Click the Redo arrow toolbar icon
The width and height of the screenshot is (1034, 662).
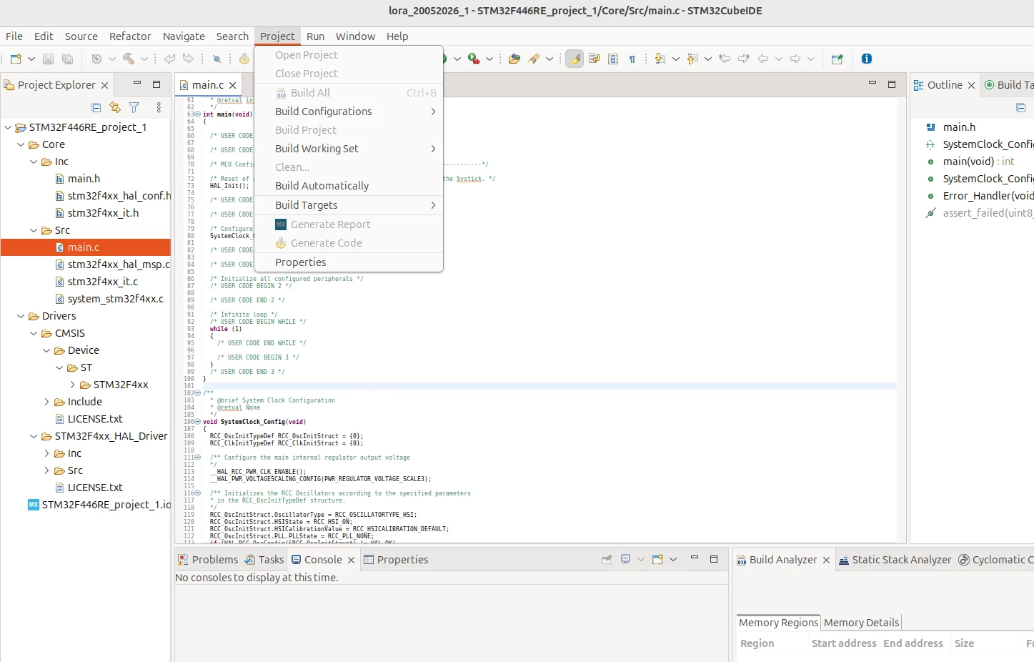point(188,59)
